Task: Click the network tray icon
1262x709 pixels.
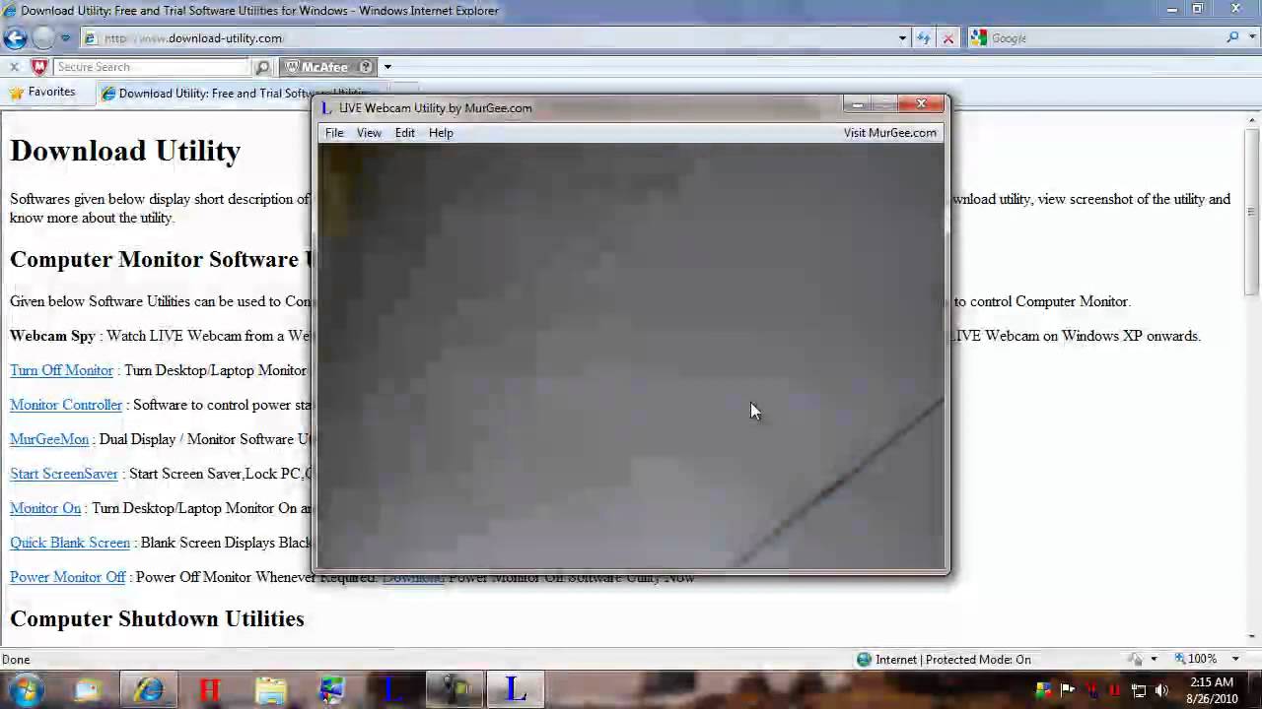Action: pyautogui.click(x=1139, y=690)
